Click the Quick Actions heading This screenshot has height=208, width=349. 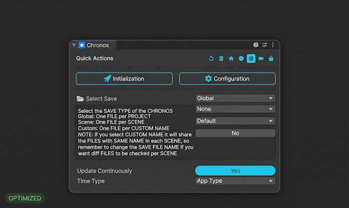pos(94,59)
